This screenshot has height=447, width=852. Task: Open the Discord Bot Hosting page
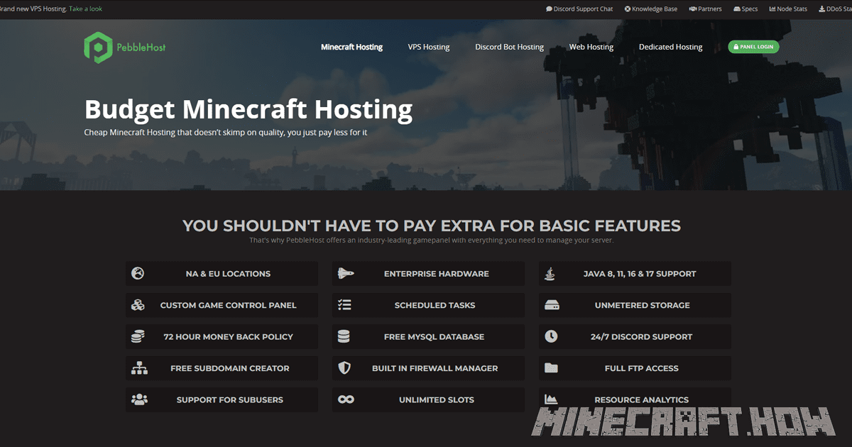509,47
